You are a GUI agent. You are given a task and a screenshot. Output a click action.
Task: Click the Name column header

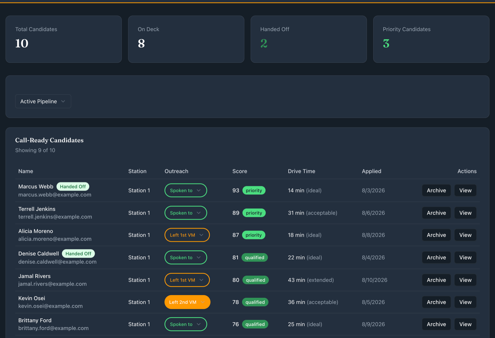[x=26, y=171]
